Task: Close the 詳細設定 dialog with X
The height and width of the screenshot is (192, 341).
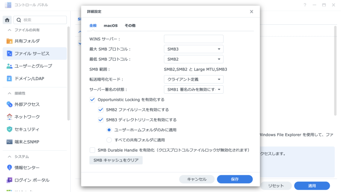Action: click(251, 12)
